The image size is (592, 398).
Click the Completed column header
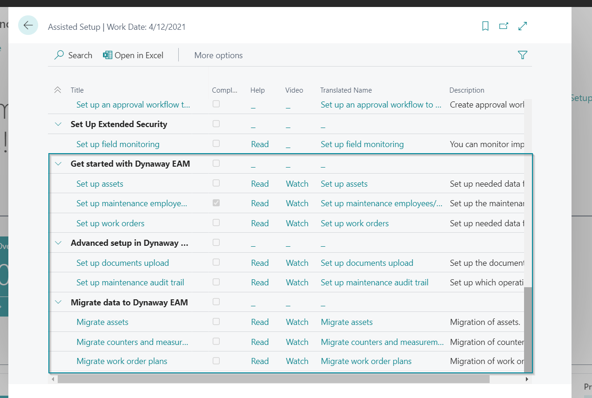(225, 90)
